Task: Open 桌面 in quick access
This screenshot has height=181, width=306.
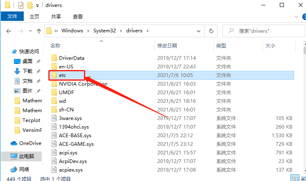Action: [x=27, y=61]
